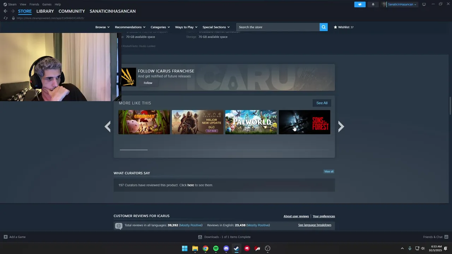The image size is (452, 254).
Task: Open Spotify from the taskbar
Action: [x=216, y=248]
